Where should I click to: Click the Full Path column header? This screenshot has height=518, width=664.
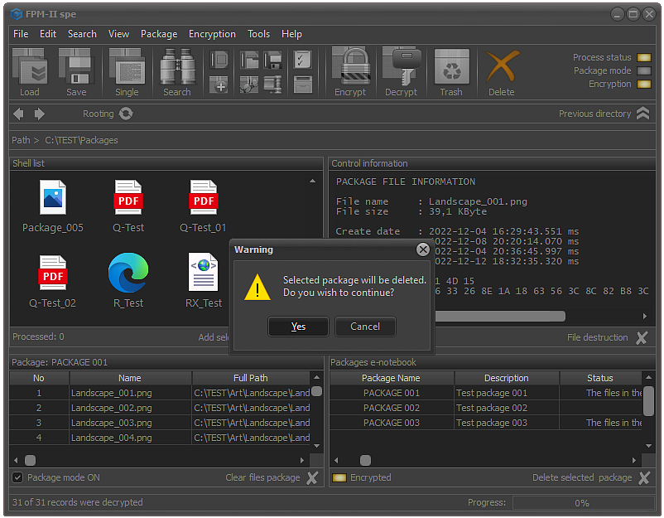click(x=251, y=378)
